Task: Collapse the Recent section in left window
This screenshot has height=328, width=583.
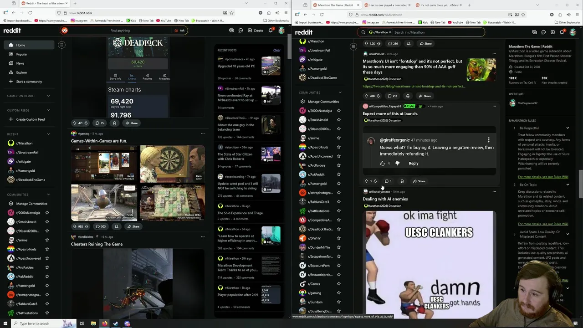Action: pyautogui.click(x=48, y=134)
